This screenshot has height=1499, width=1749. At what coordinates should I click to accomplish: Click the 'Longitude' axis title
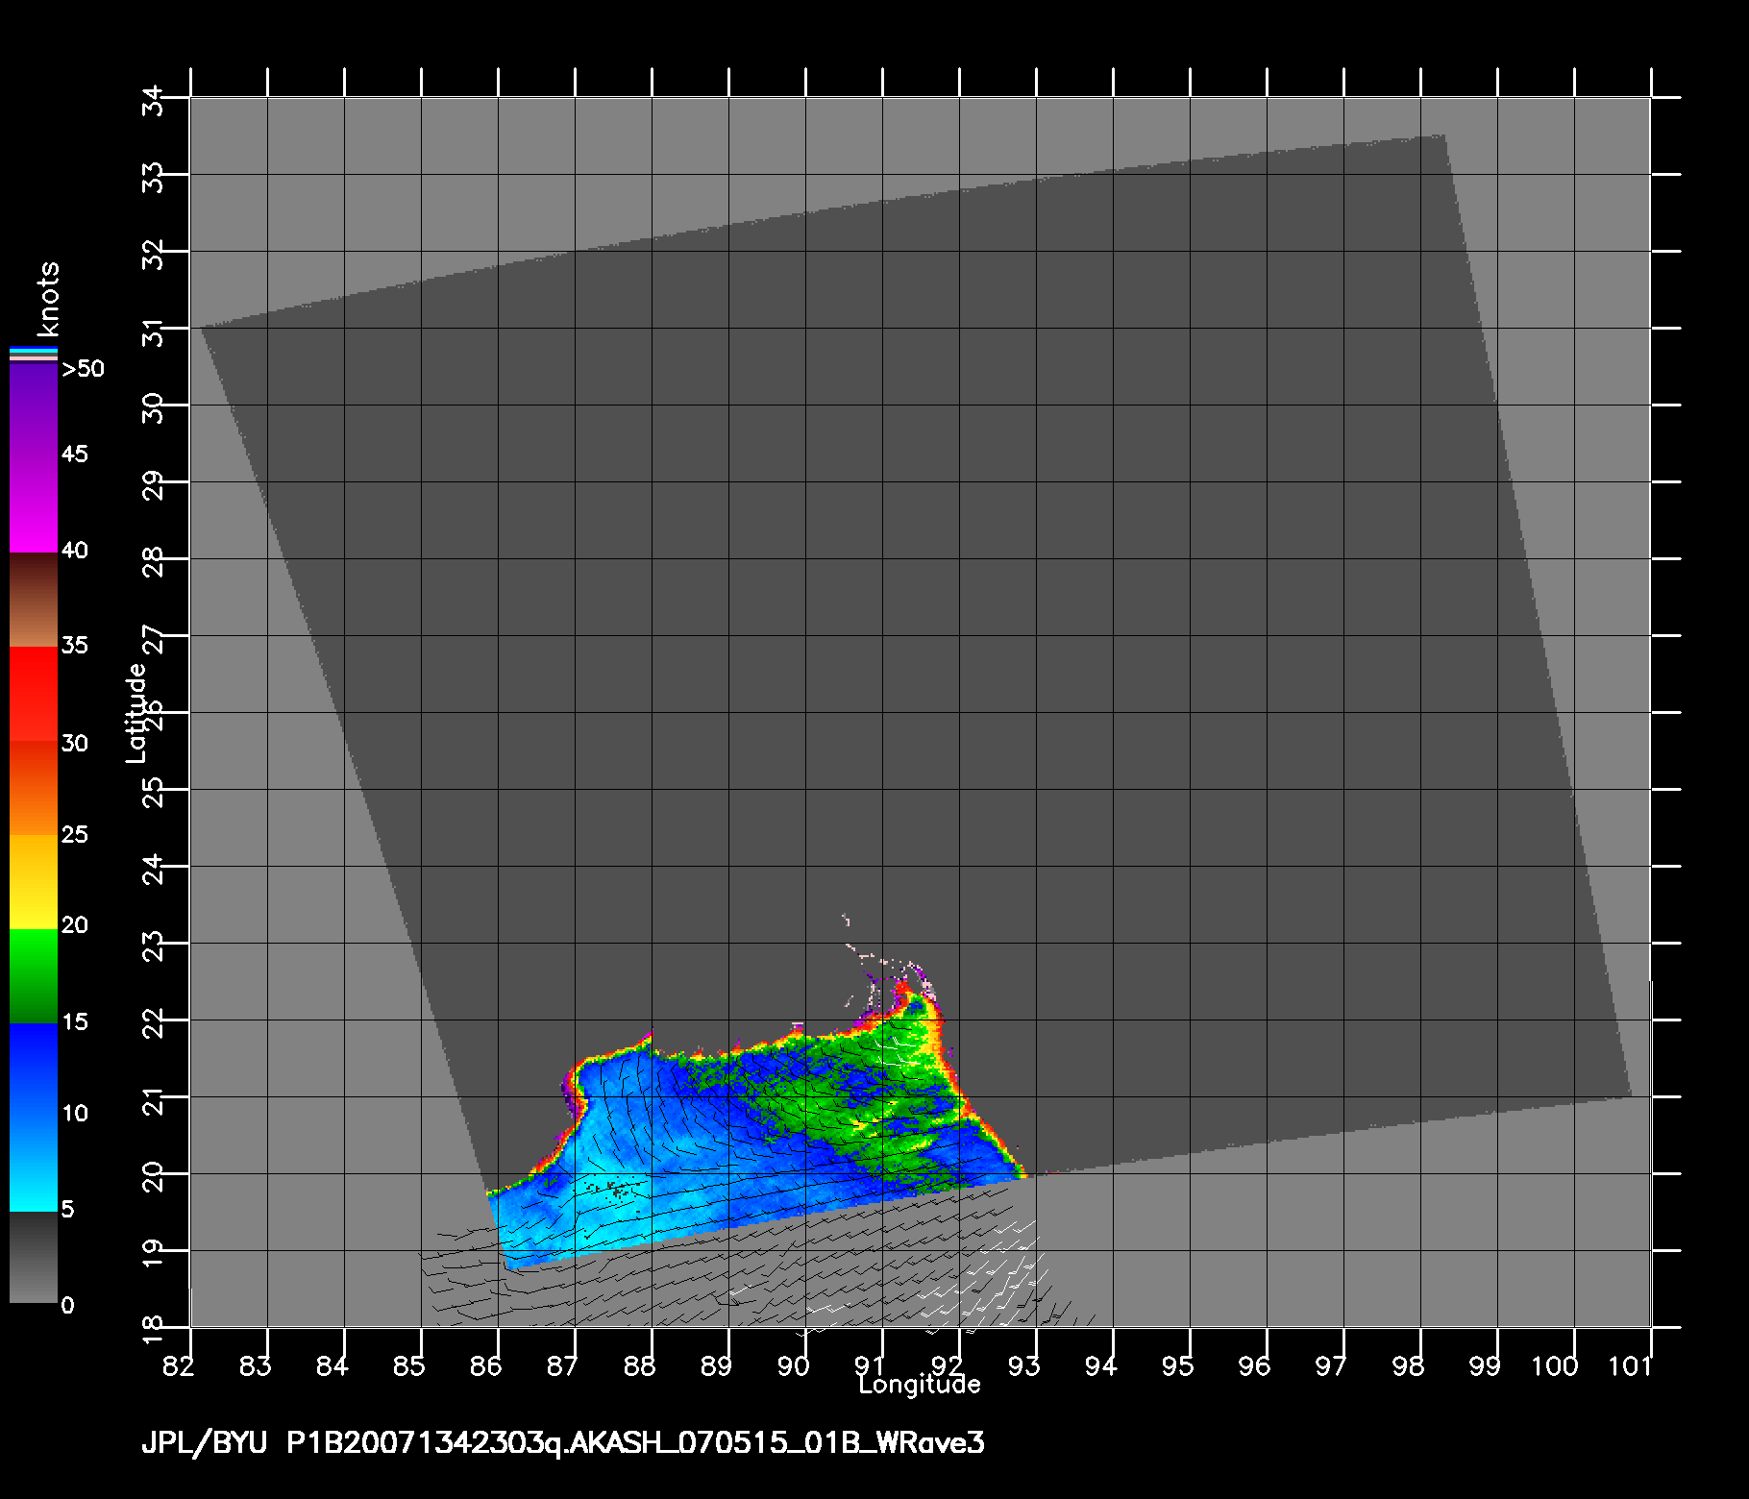[x=920, y=1385]
